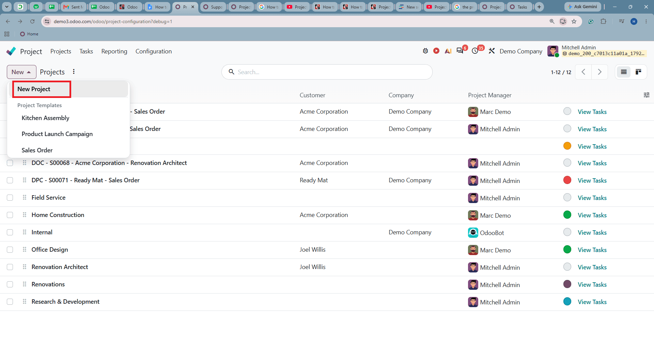Reload the browser page

(32, 21)
